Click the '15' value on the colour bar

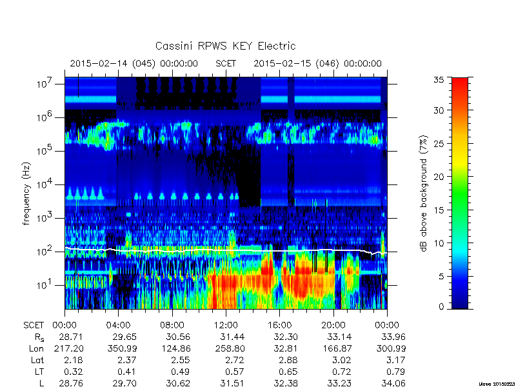[x=439, y=210]
